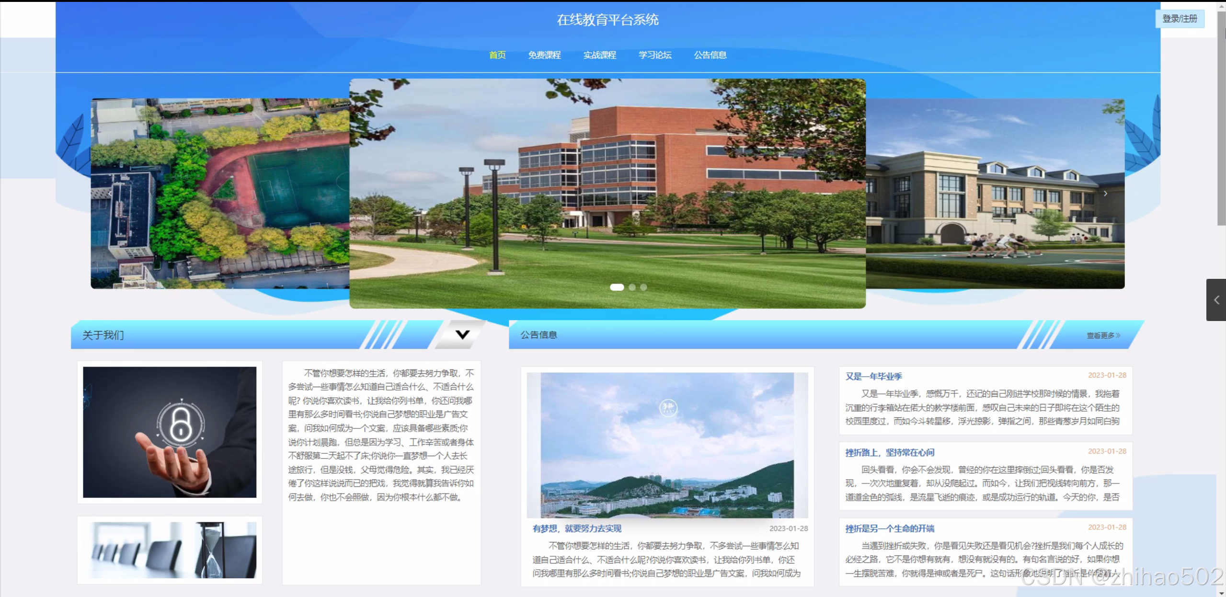Viewport: 1226px width, 597px height.
Task: Click the padlock hand image thumbnail
Action: coord(170,432)
